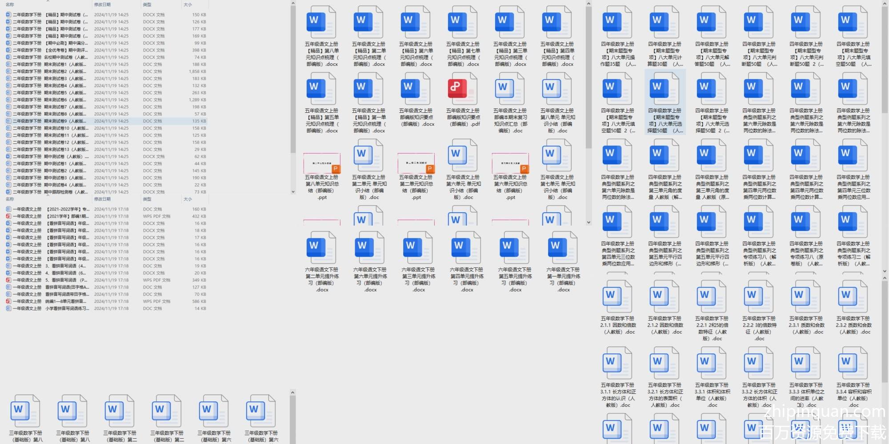Click 五年级语文上册【精品】第三单元知识点梳理 file icon
The image size is (889, 444).
coord(510,22)
